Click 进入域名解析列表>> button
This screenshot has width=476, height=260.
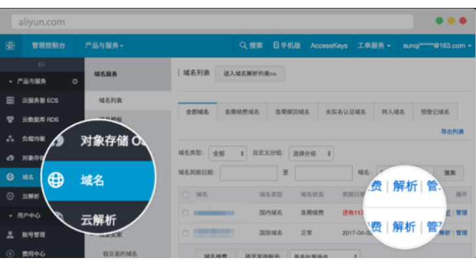(250, 74)
